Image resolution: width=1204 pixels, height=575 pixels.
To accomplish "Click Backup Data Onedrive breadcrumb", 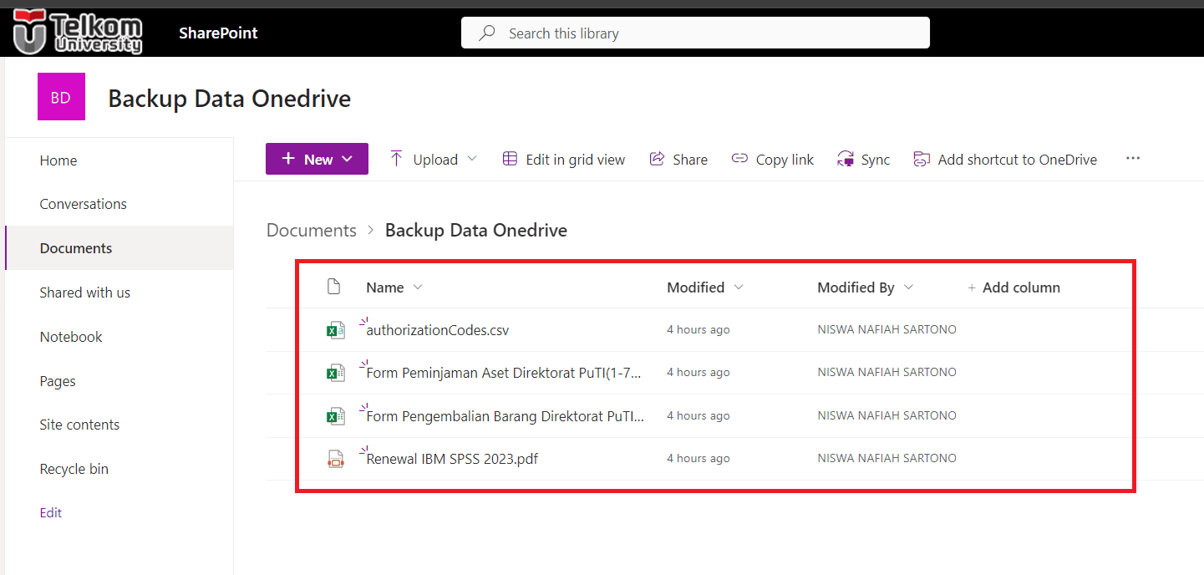I will click(x=476, y=231).
